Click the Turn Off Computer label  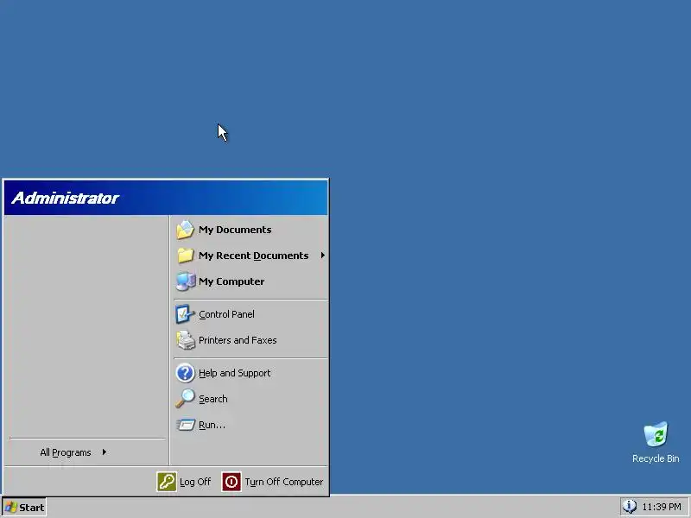pos(284,482)
